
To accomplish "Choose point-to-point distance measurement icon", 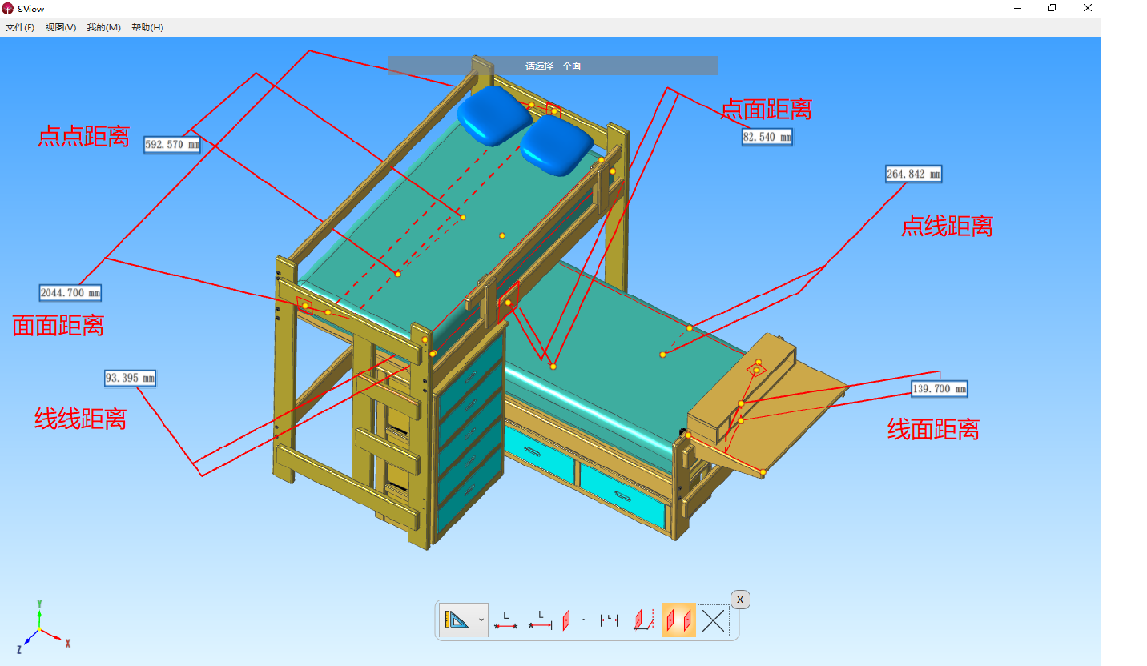I will [505, 620].
